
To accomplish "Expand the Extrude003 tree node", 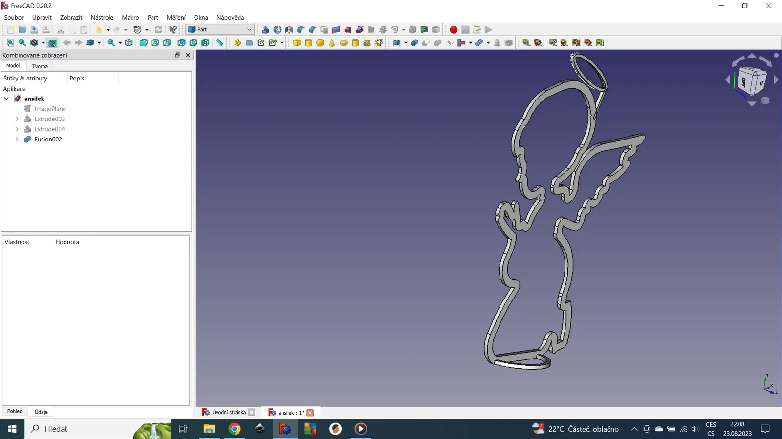I will (x=17, y=119).
